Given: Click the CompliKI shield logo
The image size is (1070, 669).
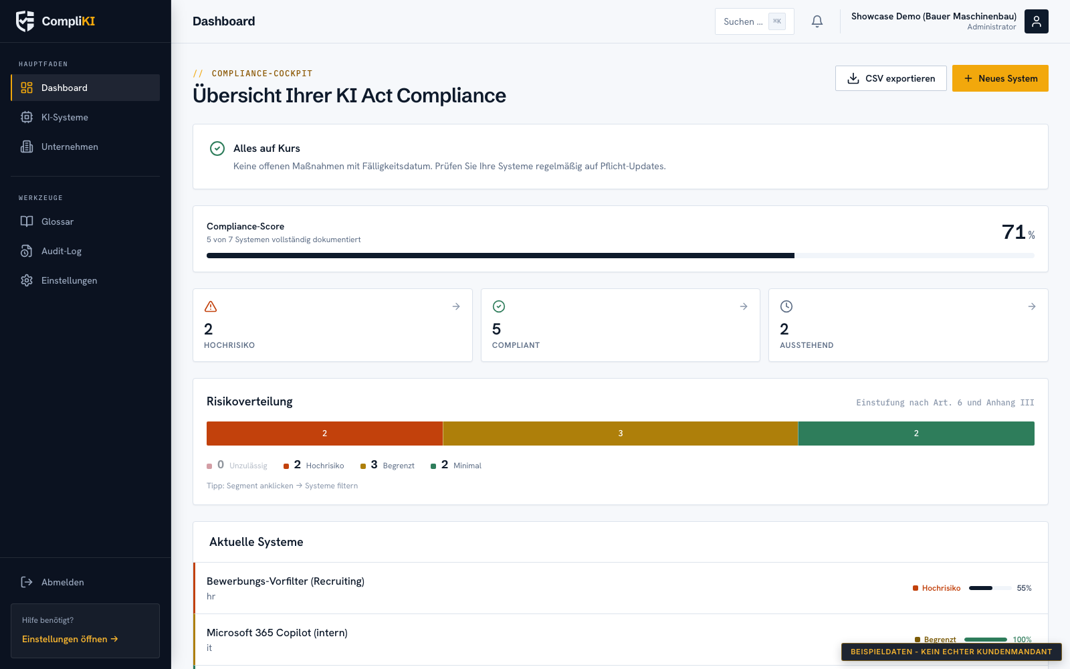Looking at the screenshot, I should tap(25, 21).
